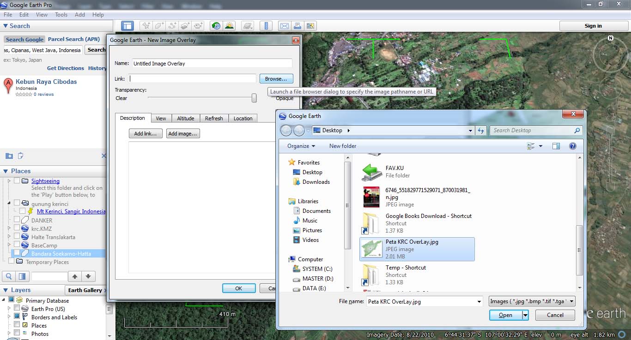Select the Save Image toolbar icon
Screen dimensions: 631x340
coord(310,26)
